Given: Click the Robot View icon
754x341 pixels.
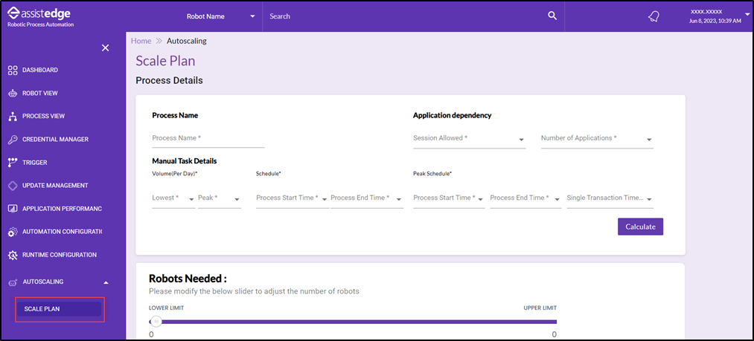Looking at the screenshot, I should click(x=13, y=94).
